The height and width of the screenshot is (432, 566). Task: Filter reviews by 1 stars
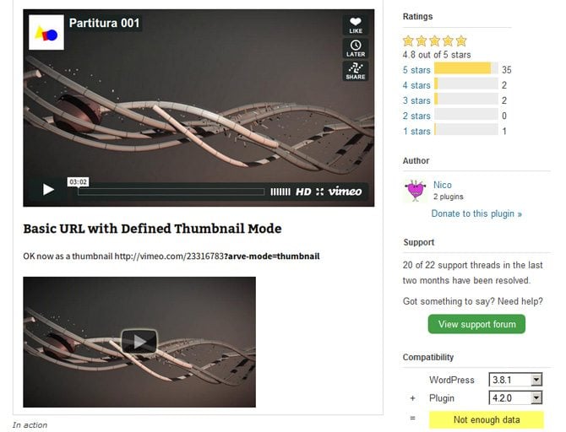(416, 132)
